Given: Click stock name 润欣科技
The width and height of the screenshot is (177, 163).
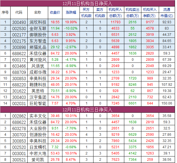Looking at the screenshot, I should click(38, 22).
